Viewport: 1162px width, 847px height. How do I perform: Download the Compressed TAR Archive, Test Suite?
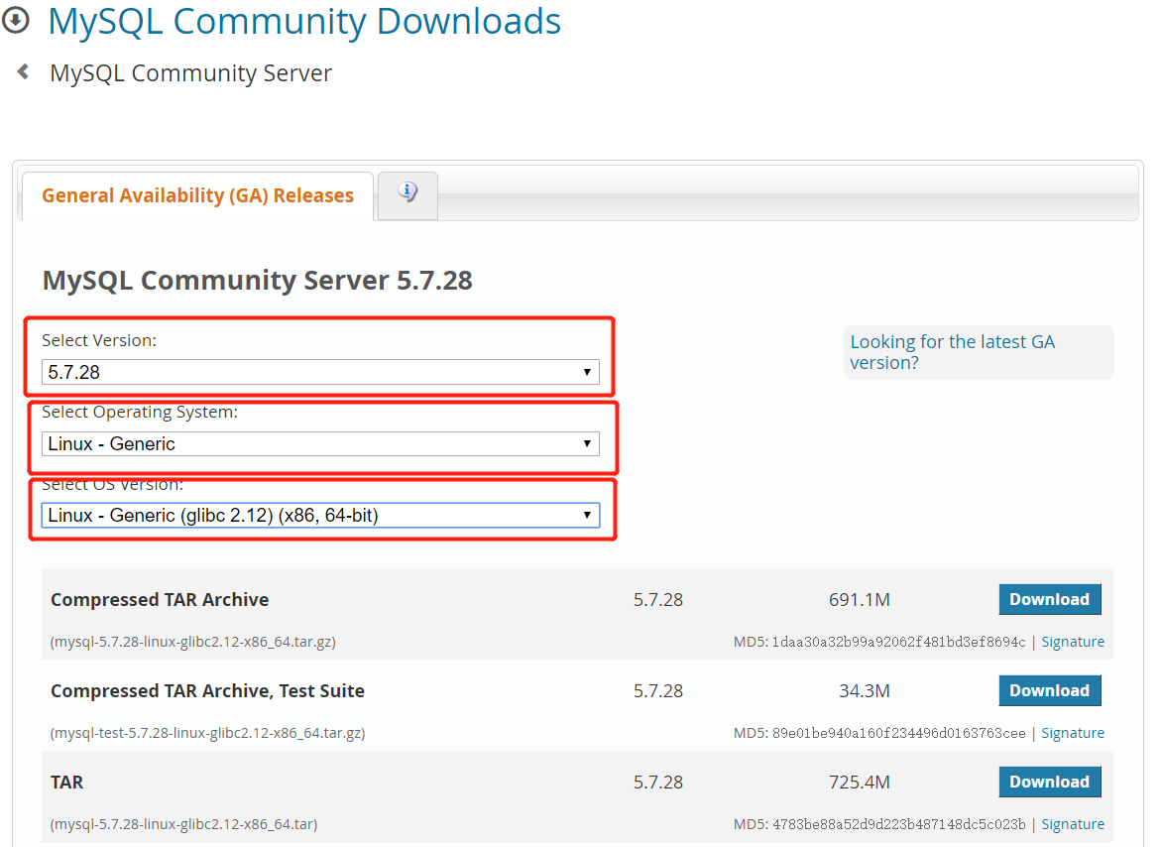pos(1049,690)
